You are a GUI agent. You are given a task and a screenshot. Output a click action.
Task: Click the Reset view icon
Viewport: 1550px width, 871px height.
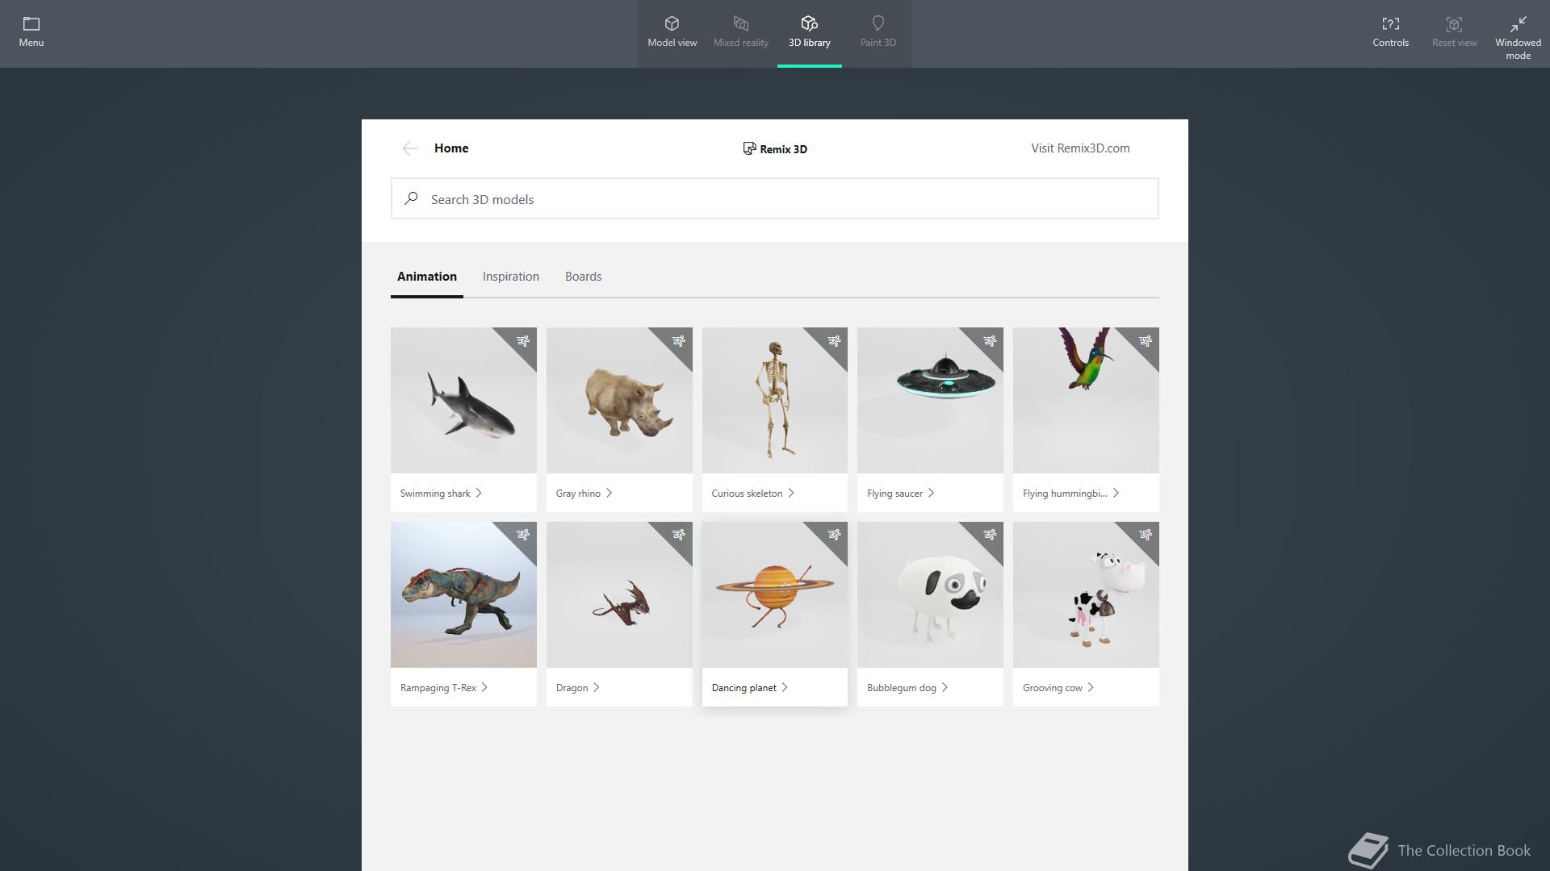pyautogui.click(x=1454, y=24)
